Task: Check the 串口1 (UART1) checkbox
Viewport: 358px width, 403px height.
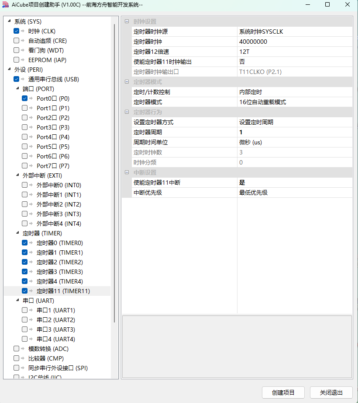Action: click(x=24, y=310)
